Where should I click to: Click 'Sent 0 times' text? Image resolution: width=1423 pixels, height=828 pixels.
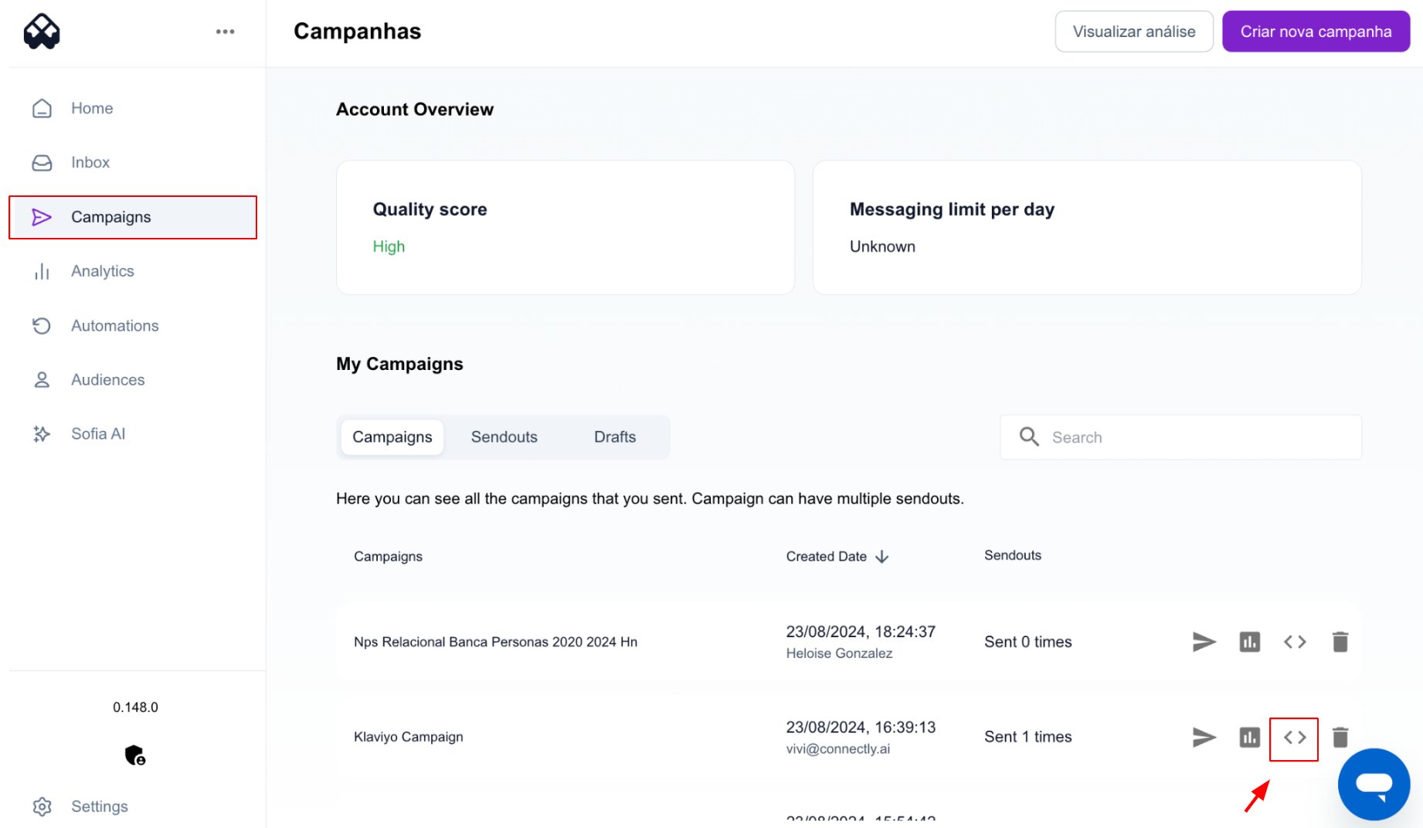pyautogui.click(x=1027, y=642)
